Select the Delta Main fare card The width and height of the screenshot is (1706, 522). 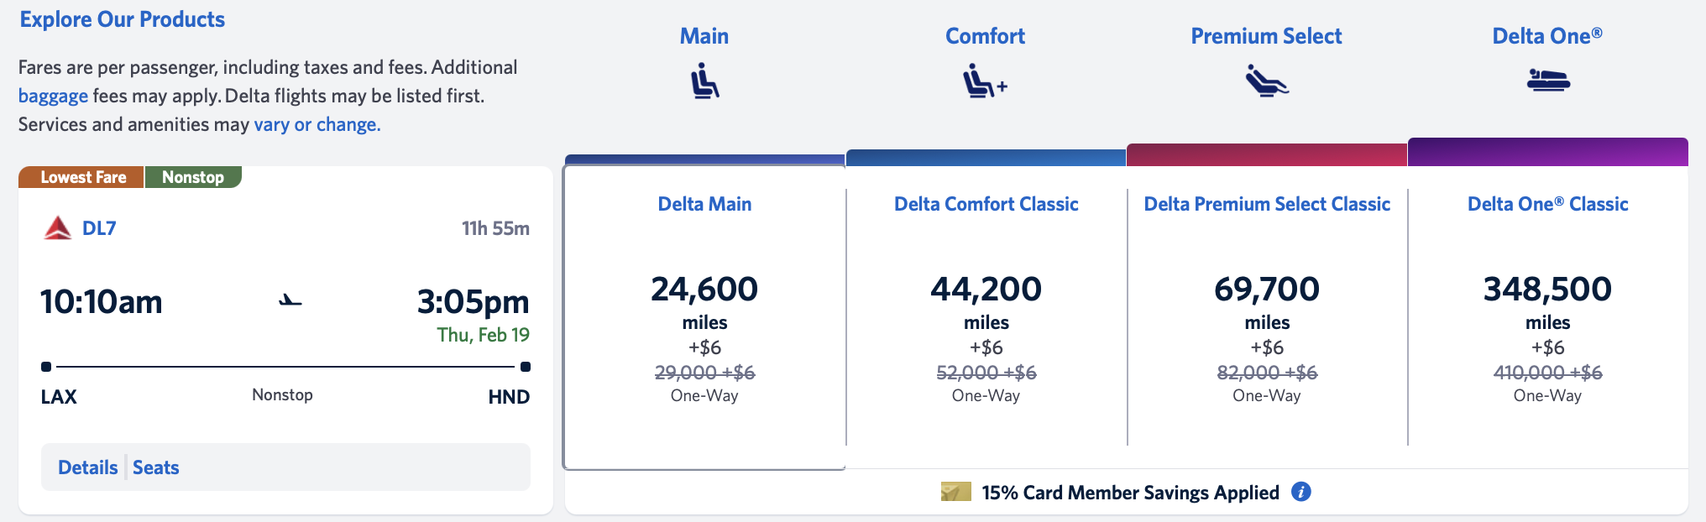pos(705,319)
